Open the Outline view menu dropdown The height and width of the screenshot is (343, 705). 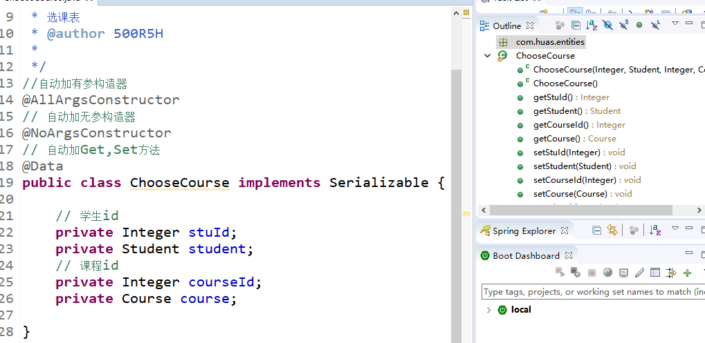tap(675, 23)
